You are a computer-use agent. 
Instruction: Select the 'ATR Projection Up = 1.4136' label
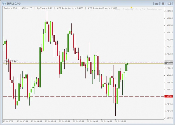tap(70, 8)
